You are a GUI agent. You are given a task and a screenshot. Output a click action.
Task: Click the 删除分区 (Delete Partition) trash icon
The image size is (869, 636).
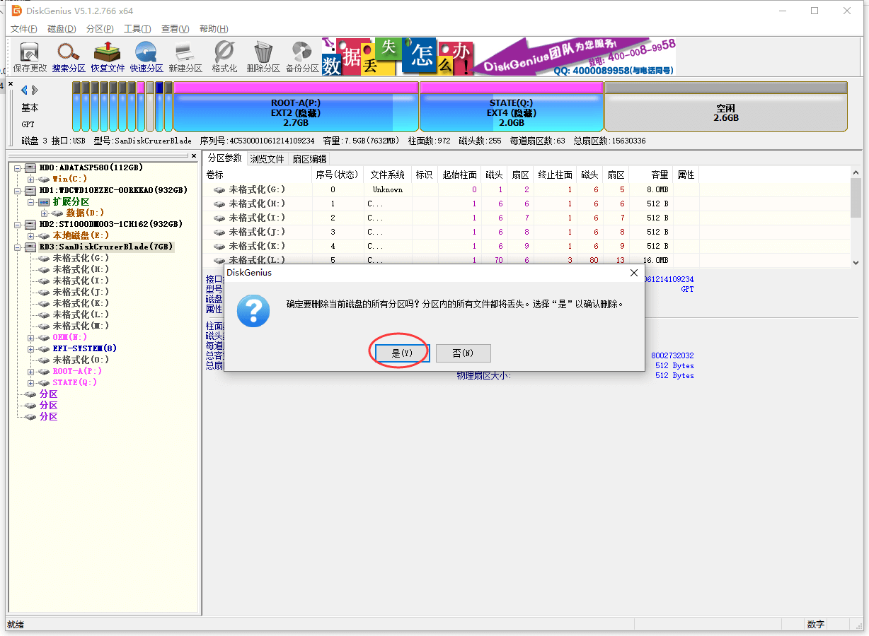[263, 57]
